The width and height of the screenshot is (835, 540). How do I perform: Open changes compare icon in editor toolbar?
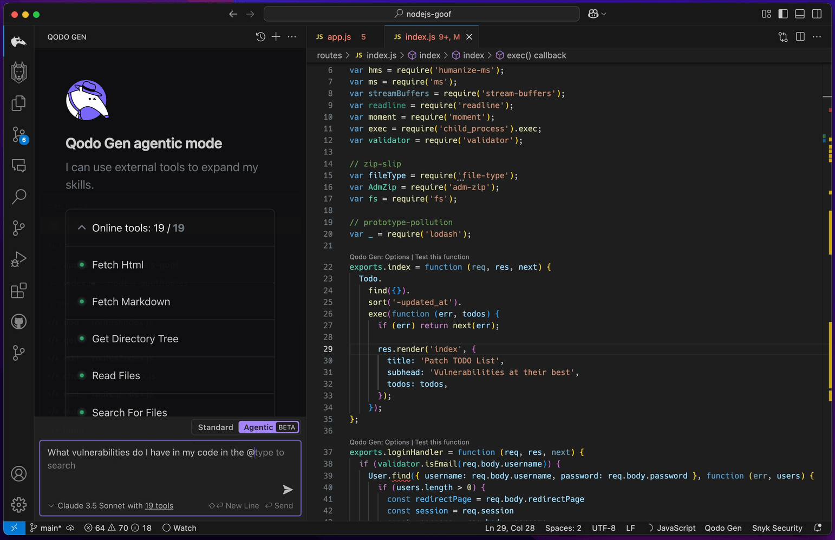point(783,37)
